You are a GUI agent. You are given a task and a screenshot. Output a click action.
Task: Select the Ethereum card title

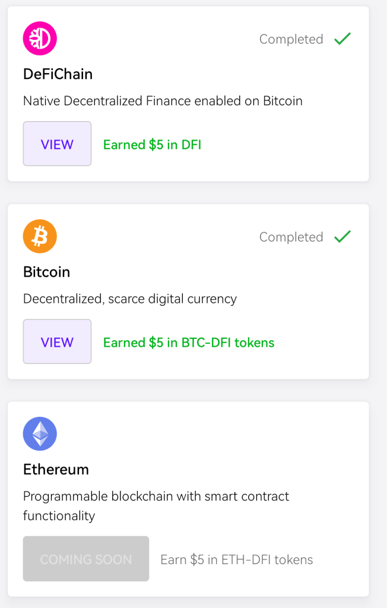point(56,470)
